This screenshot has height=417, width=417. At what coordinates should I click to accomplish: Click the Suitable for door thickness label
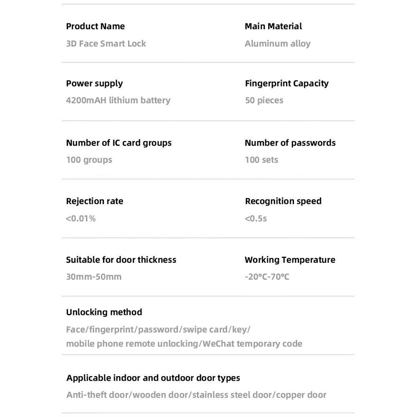coord(121,260)
